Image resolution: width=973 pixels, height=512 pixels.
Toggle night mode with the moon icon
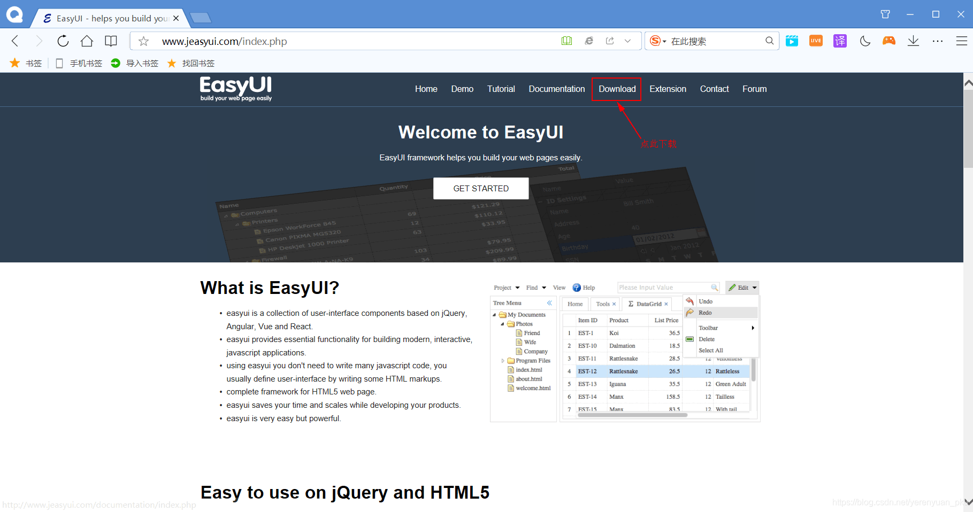click(865, 41)
